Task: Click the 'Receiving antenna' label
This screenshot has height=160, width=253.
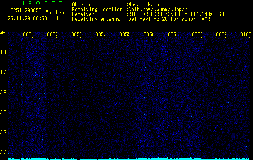Action: (96, 19)
